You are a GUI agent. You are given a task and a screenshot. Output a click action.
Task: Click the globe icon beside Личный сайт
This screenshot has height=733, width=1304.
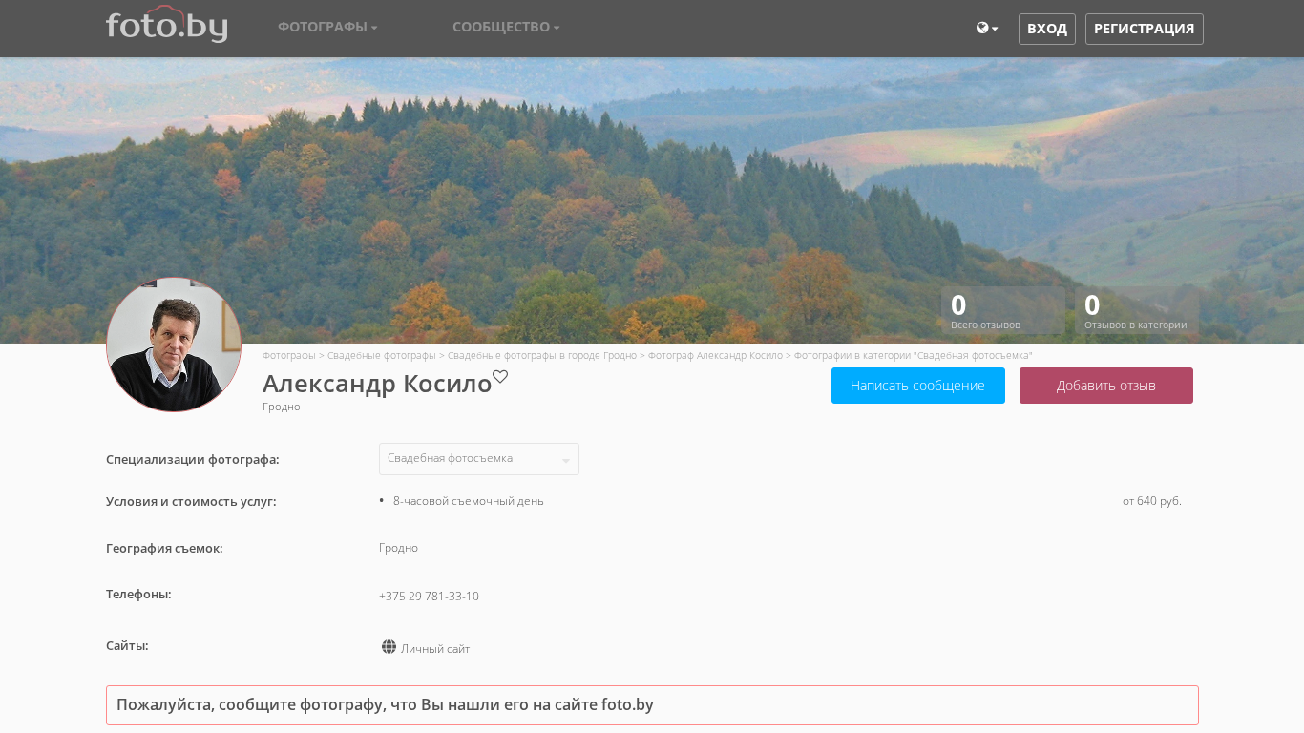coord(389,647)
